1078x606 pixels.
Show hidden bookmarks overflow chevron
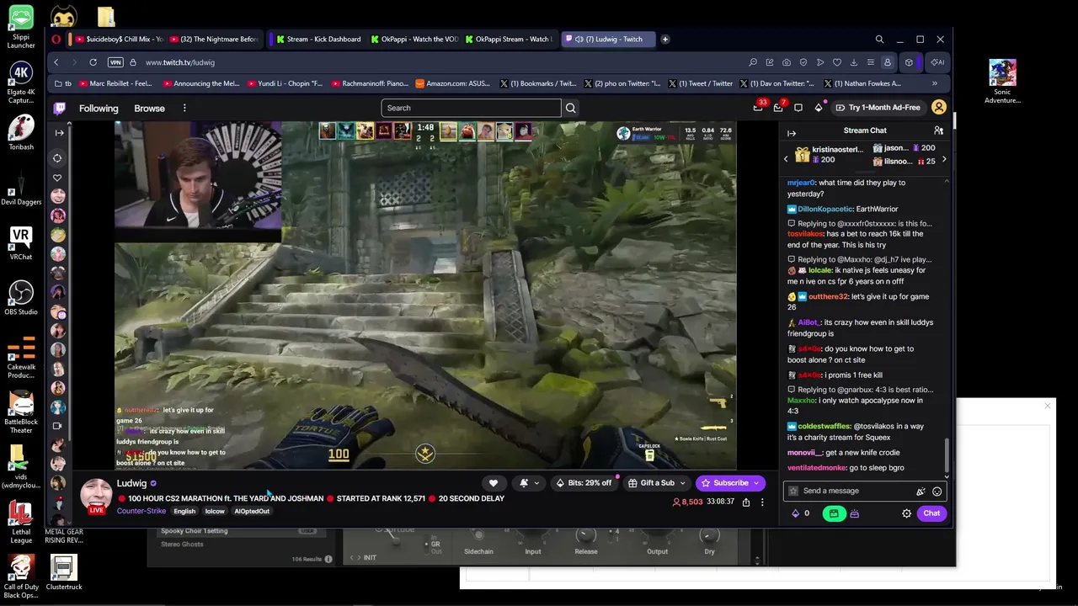pos(934,83)
